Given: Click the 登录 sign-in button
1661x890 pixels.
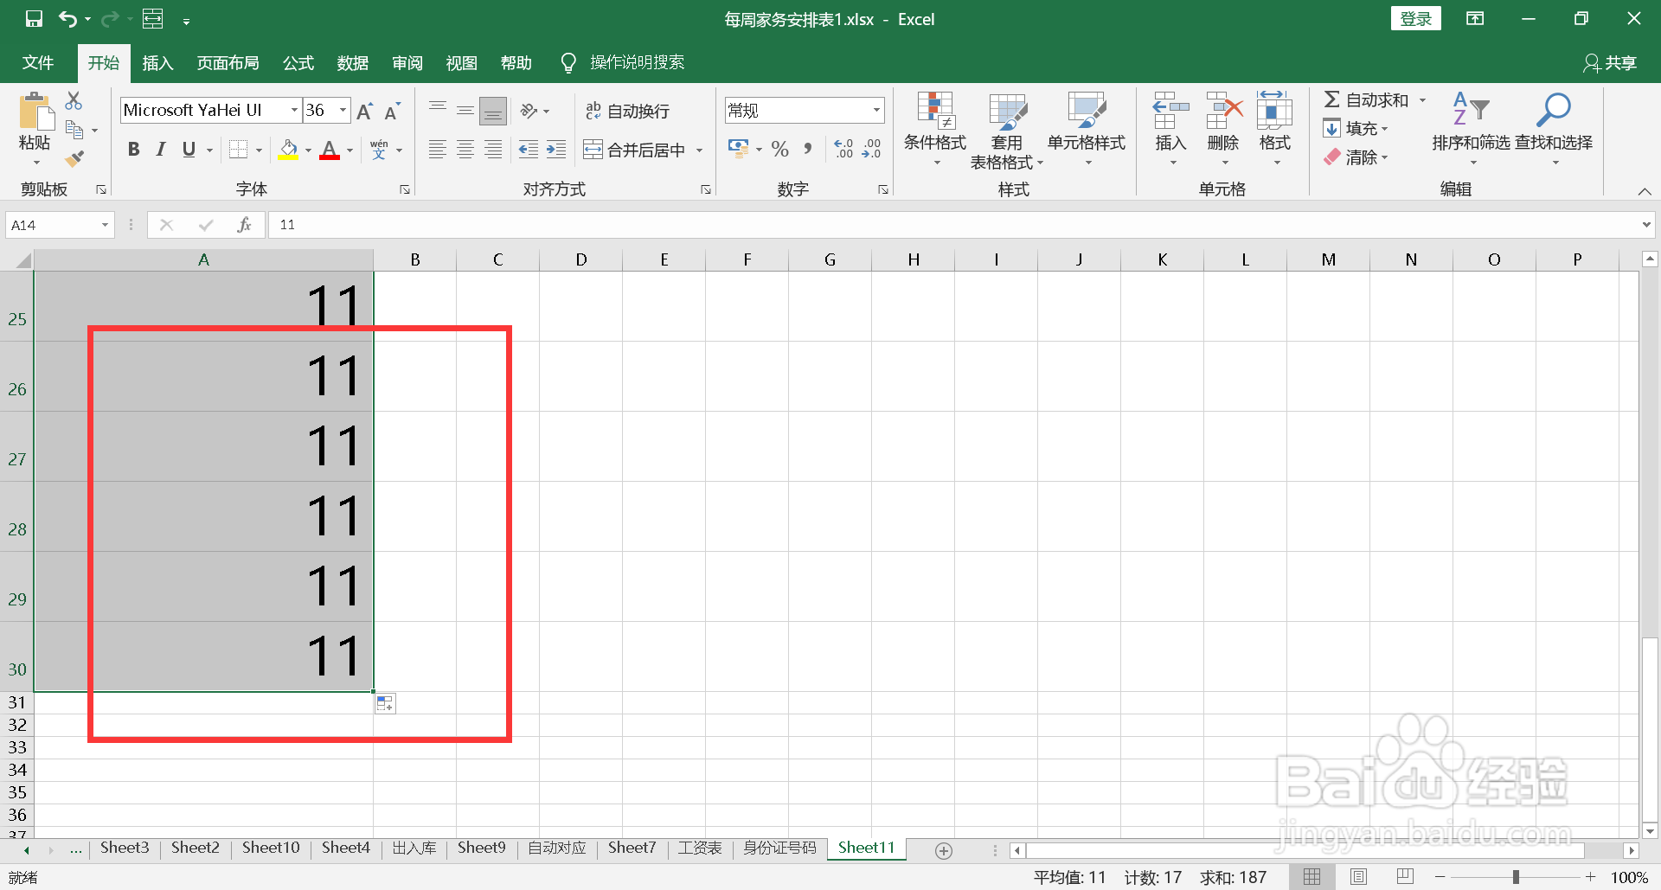Looking at the screenshot, I should click(1416, 17).
